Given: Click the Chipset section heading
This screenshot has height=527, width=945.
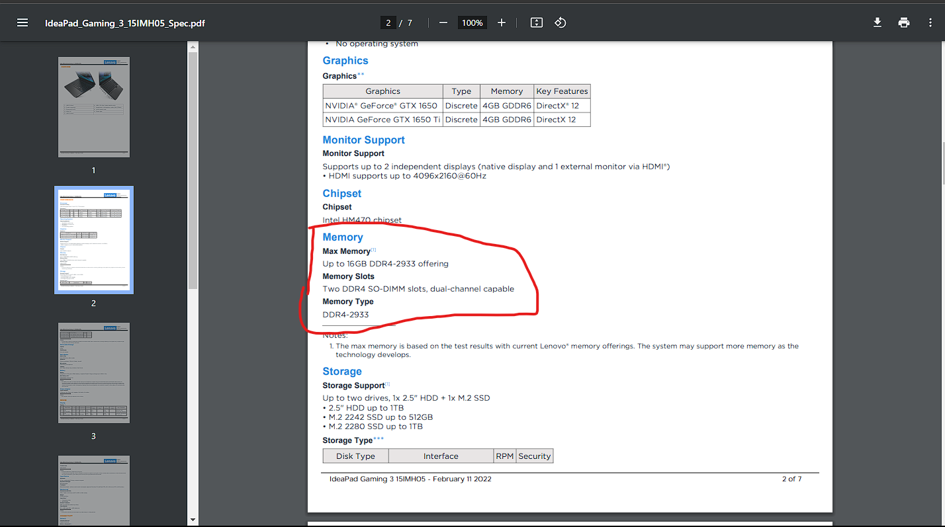Looking at the screenshot, I should 342,194.
